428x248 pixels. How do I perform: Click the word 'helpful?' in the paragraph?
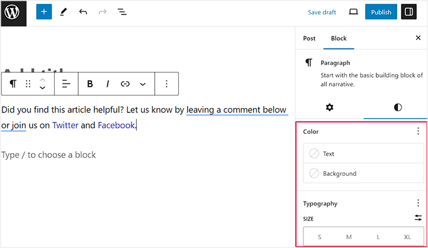click(109, 110)
